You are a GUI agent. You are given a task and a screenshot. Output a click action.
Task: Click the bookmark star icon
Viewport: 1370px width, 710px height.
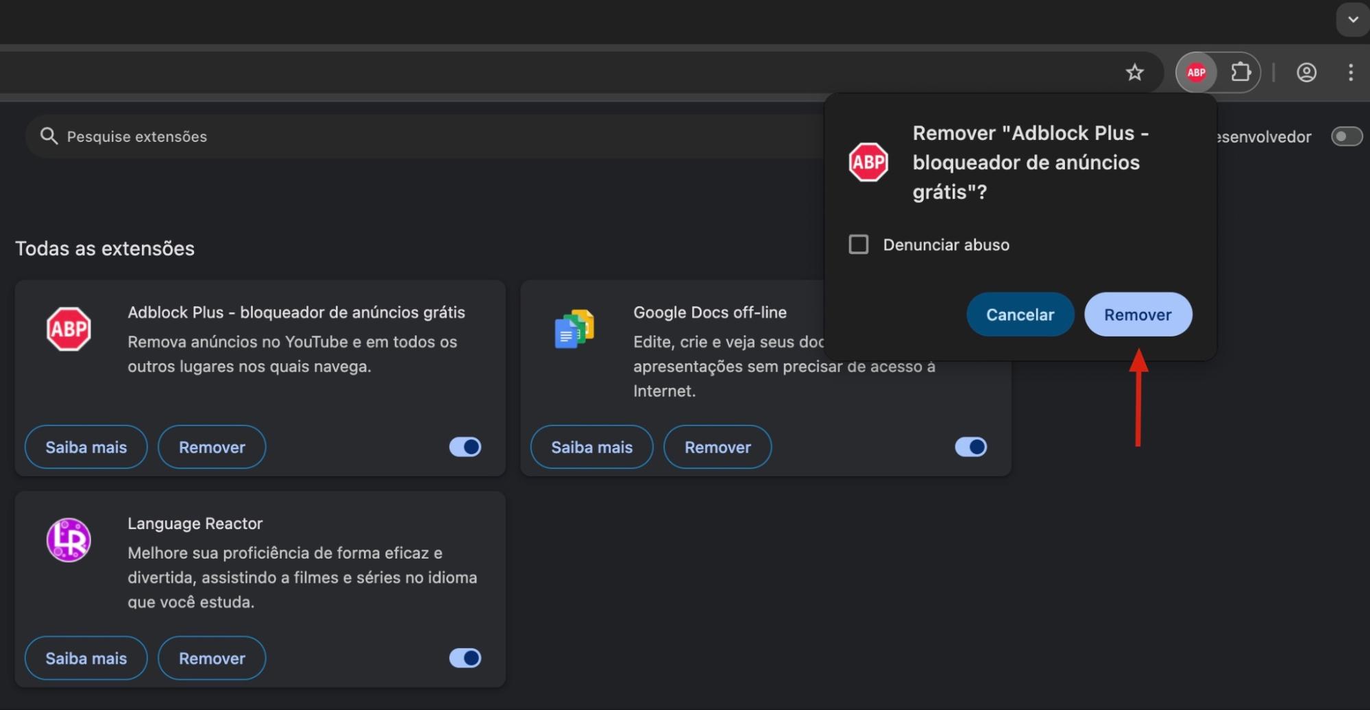1135,72
